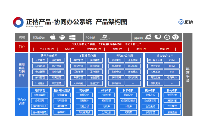The height and width of the screenshot is (128, 206).
Task: Click the Internet Explorer browser icon
Action: click(x=148, y=37)
